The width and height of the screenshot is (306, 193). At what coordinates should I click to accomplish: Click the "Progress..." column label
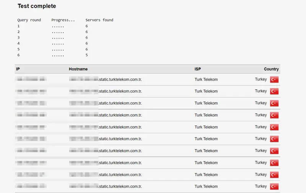click(63, 20)
